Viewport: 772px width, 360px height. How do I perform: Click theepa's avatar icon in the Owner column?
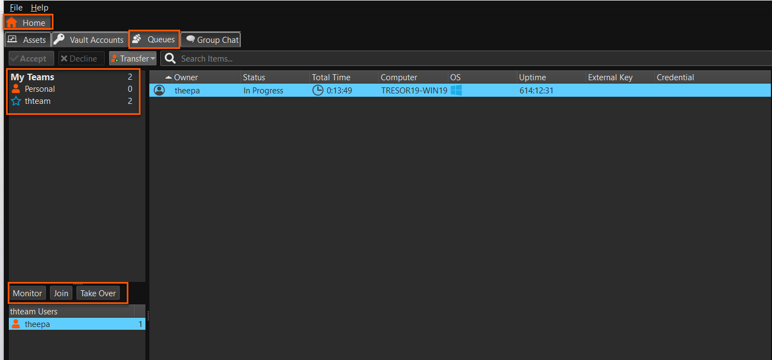(159, 90)
